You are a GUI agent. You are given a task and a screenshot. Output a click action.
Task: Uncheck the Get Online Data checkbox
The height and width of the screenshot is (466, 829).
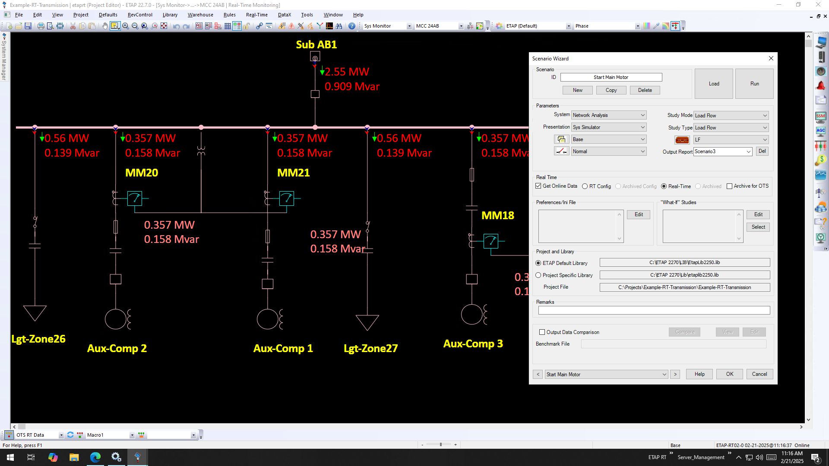(538, 186)
